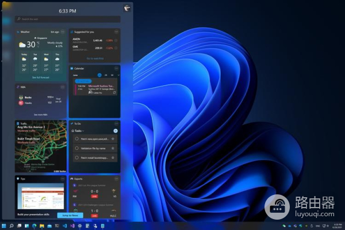Mark 'Patch install bootstrapp' task as done

[76, 158]
